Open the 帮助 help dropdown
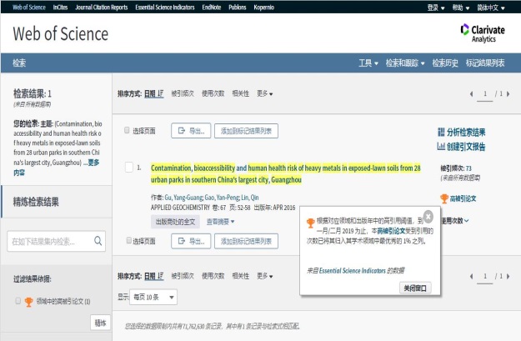Screen dimensions: 521x341 click(x=460, y=8)
